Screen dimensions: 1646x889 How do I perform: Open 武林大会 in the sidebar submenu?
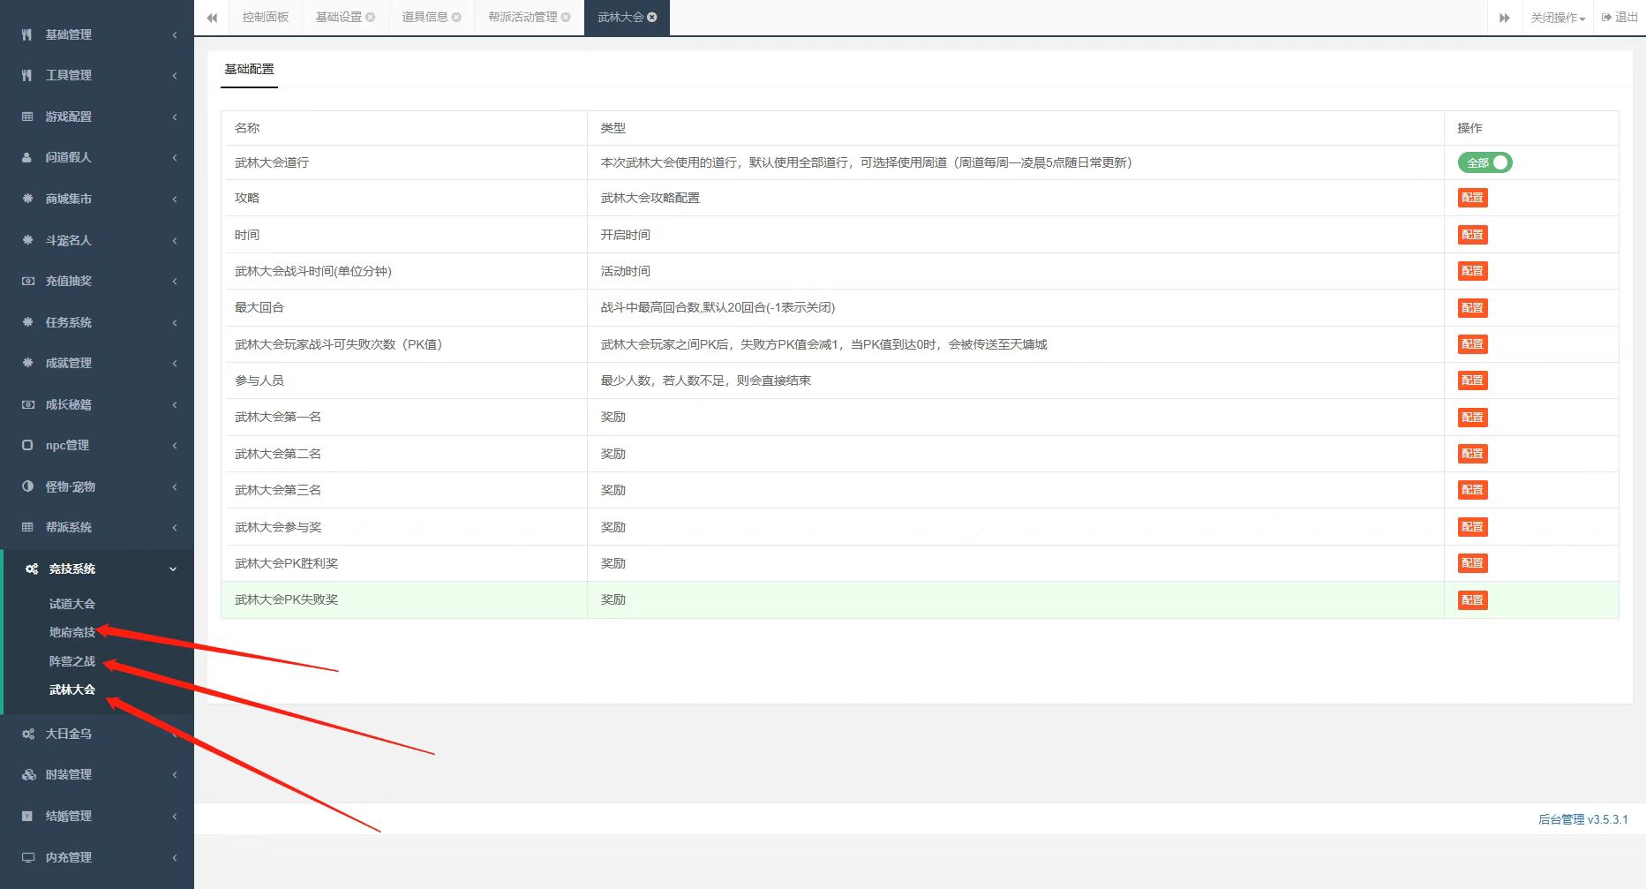(x=72, y=689)
